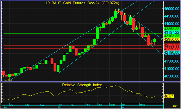181x109 pixels.
Task: Click the cyan 43187.22 price label
Action: [x=172, y=32]
